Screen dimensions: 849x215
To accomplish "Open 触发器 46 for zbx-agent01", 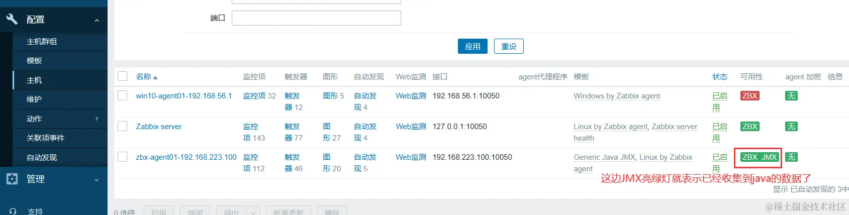I will [x=292, y=163].
